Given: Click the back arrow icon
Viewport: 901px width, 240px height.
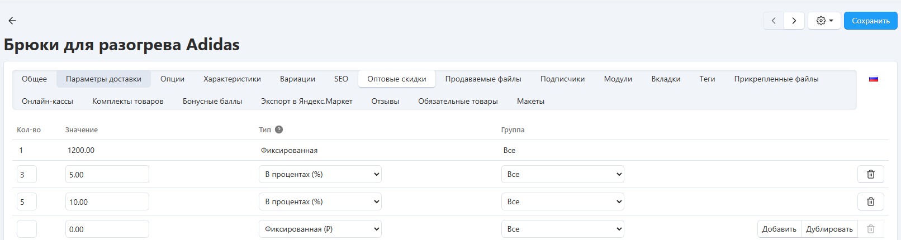Looking at the screenshot, I should tap(12, 21).
